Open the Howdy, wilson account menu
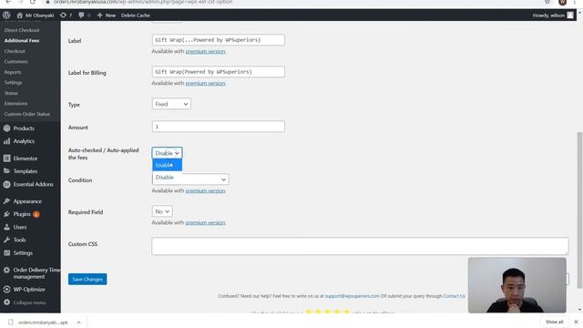583x328 pixels. click(553, 15)
